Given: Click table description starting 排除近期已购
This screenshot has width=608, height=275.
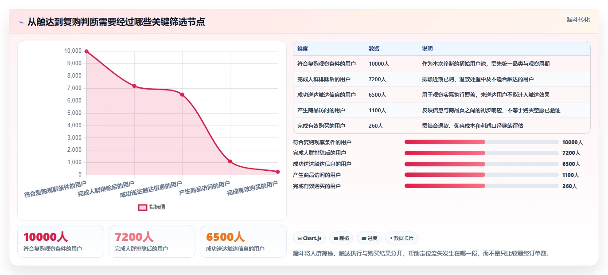Looking at the screenshot, I should (478, 79).
